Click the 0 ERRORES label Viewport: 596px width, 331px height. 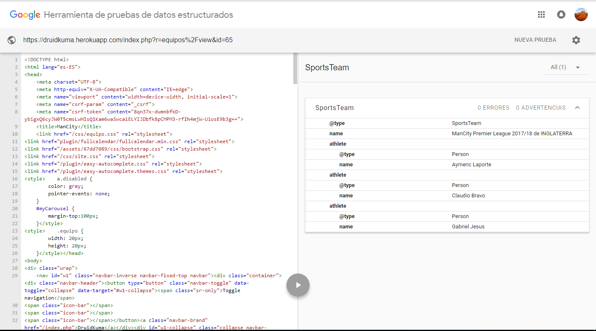point(493,108)
